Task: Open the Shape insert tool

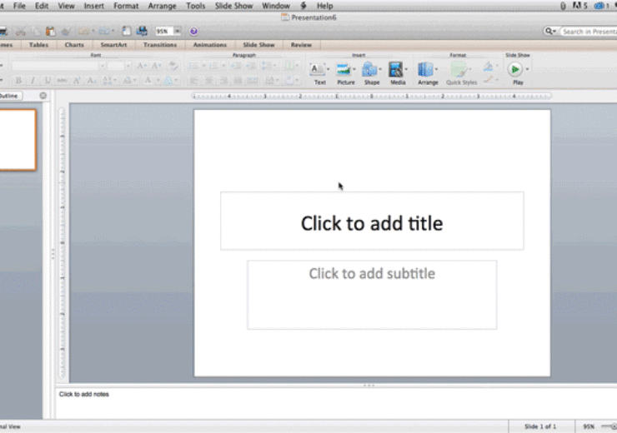Action: [x=370, y=70]
